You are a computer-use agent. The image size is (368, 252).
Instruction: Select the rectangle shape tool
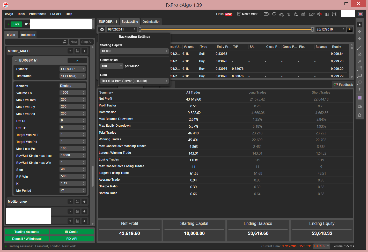click(360, 75)
